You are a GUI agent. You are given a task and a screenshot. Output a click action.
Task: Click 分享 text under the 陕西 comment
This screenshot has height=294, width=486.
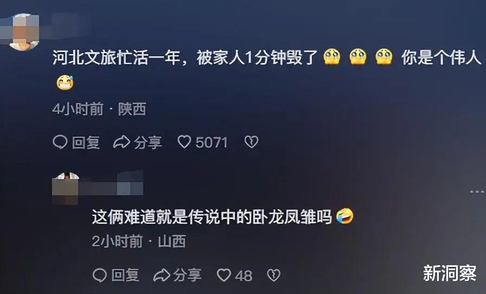pos(148,143)
